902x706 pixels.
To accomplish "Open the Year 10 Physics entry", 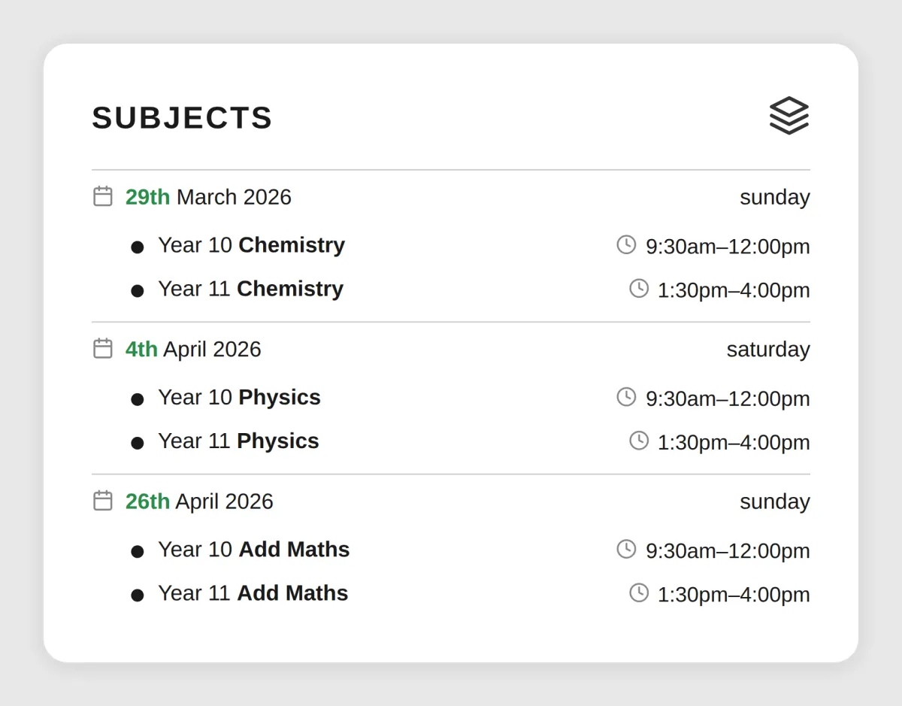I will [239, 397].
